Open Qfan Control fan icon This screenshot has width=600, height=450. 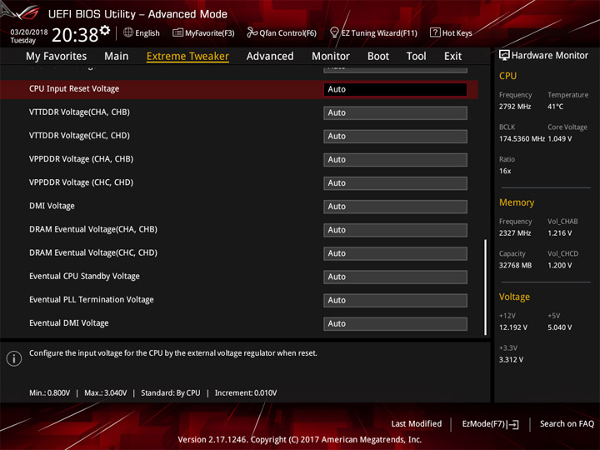click(252, 32)
